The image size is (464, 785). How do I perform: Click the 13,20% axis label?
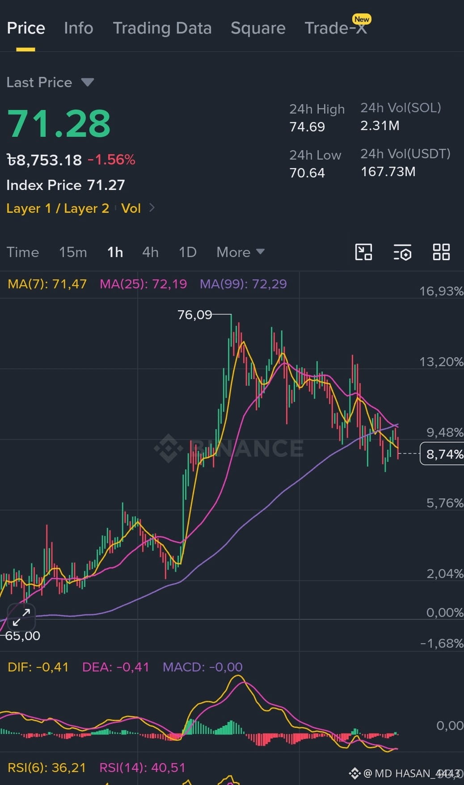tap(441, 362)
